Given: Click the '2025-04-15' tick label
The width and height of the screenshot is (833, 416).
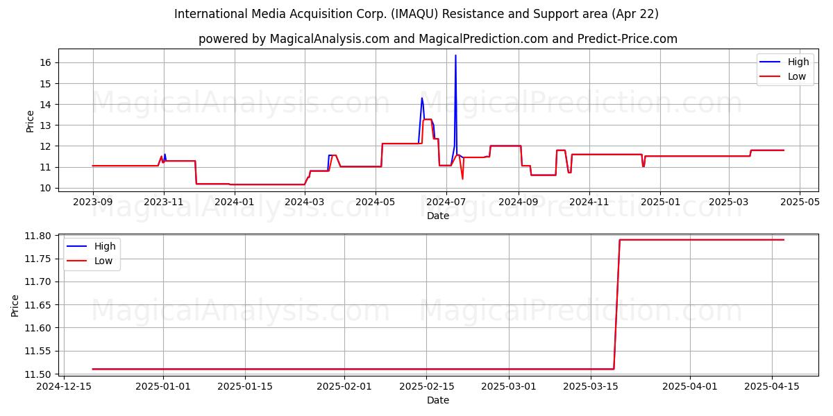Looking at the screenshot, I should (771, 386).
